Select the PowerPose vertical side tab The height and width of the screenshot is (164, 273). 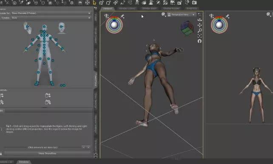96,80
